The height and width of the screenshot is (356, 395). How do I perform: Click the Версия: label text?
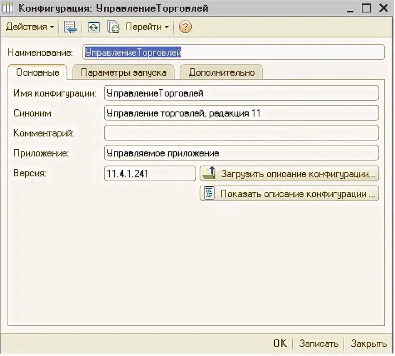[x=30, y=173]
